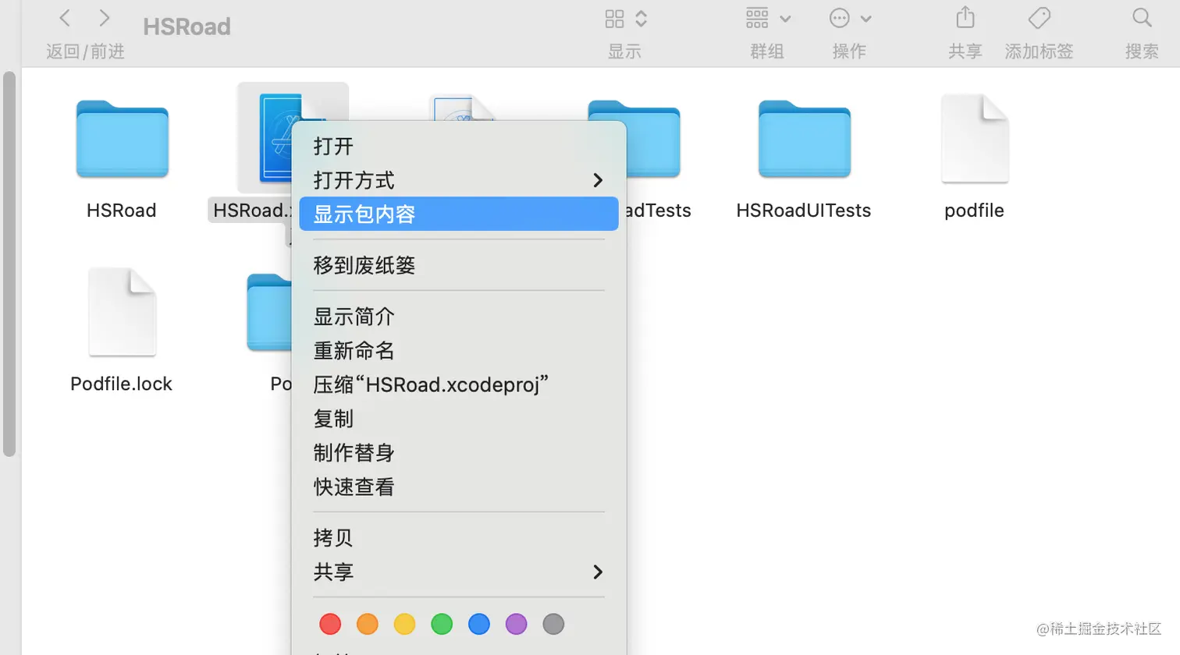Go back with the left chevron
The height and width of the screenshot is (655, 1180).
click(66, 18)
